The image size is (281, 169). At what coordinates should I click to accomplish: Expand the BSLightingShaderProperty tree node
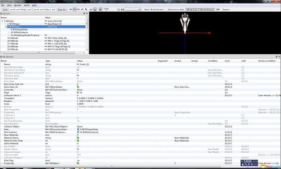[8, 35]
